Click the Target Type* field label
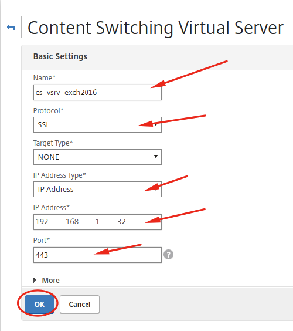The width and height of the screenshot is (293, 331). click(53, 143)
